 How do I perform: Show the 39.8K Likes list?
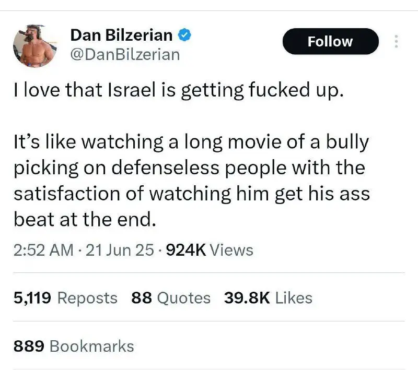268,298
